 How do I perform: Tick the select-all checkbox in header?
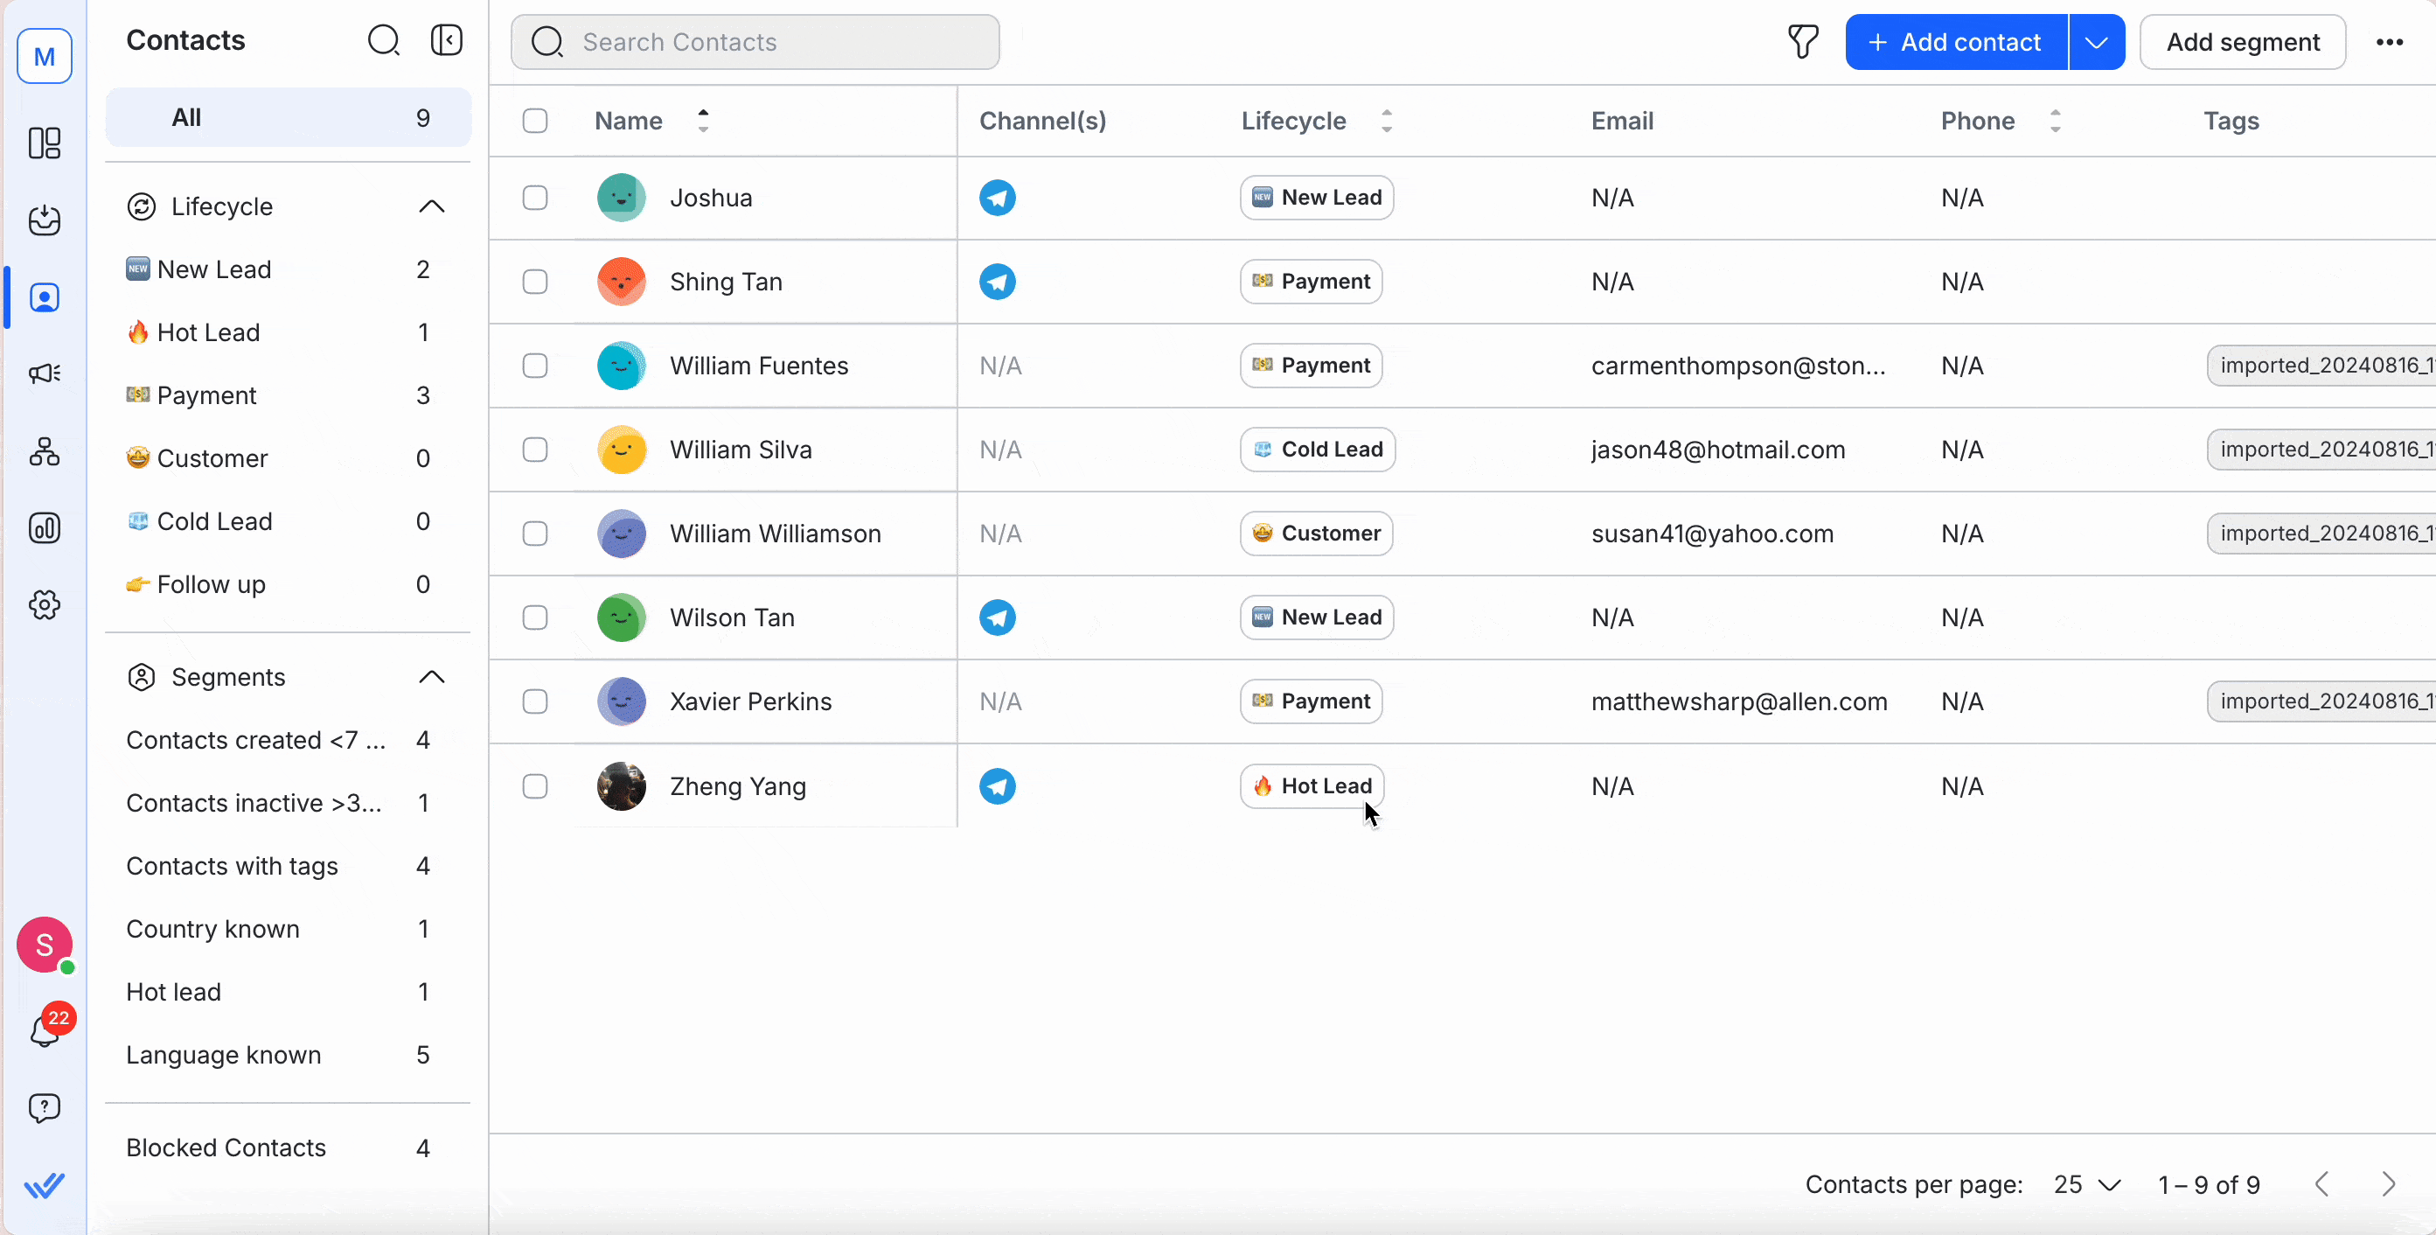coord(535,121)
